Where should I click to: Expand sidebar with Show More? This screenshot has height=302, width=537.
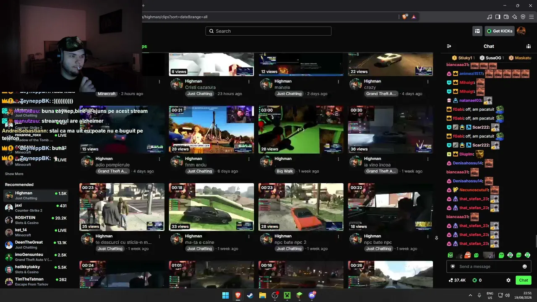[14, 174]
